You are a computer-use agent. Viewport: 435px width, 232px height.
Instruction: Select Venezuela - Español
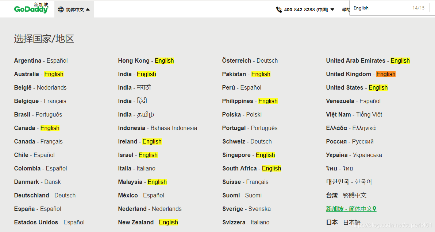[x=353, y=101]
